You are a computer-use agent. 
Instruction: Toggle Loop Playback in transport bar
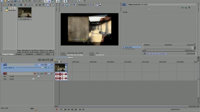click(61, 109)
